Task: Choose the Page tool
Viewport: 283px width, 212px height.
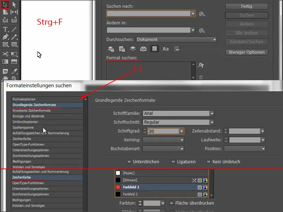Action: pos(5,12)
